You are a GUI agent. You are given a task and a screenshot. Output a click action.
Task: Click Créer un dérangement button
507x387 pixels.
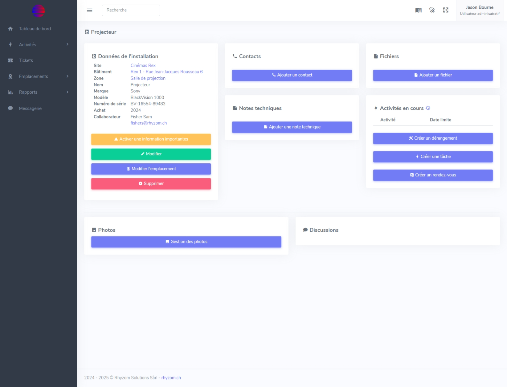coord(433,138)
